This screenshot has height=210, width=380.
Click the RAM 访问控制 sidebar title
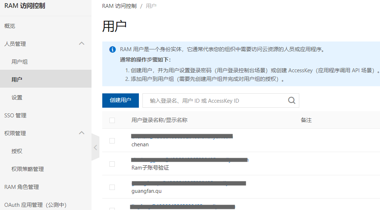(x=25, y=6)
